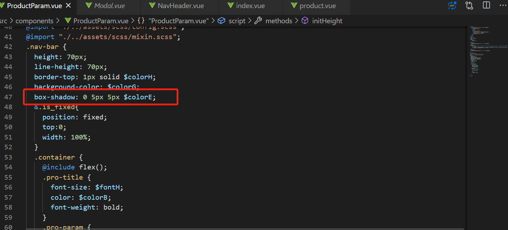Click the Vue logo on the Modal.vue tab
Viewport: 508px width, 230px height.
(88, 6)
